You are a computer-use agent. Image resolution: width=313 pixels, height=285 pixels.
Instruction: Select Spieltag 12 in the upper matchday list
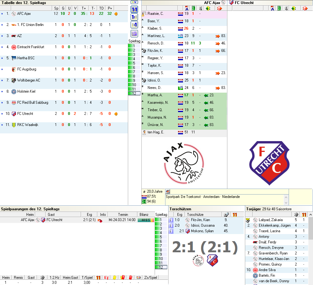coord(134,93)
